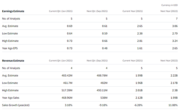Click the sales growth value -9.10%

[x=103, y=105]
